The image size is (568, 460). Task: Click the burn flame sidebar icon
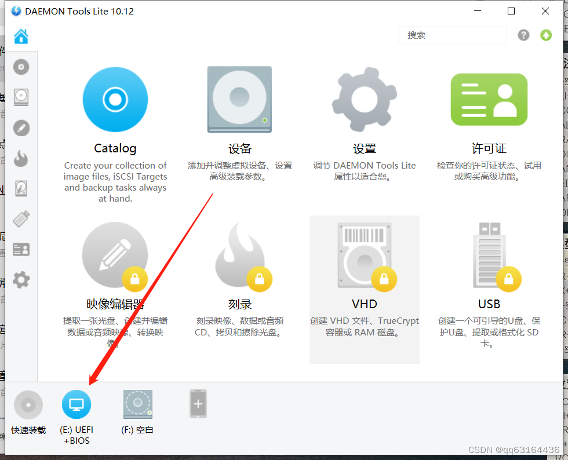pos(21,158)
